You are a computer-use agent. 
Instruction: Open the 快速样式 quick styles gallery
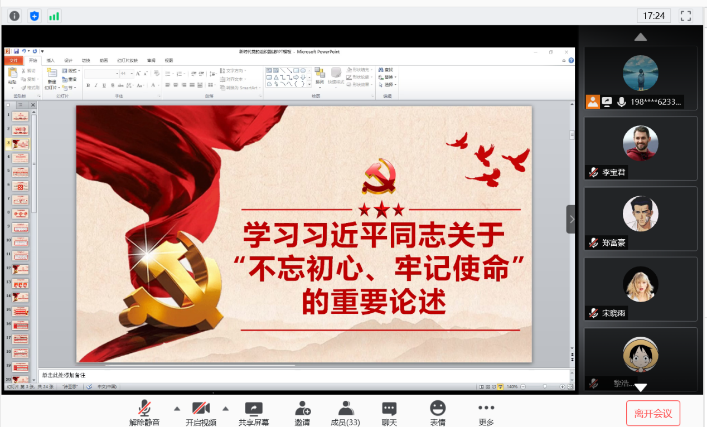pos(336,76)
